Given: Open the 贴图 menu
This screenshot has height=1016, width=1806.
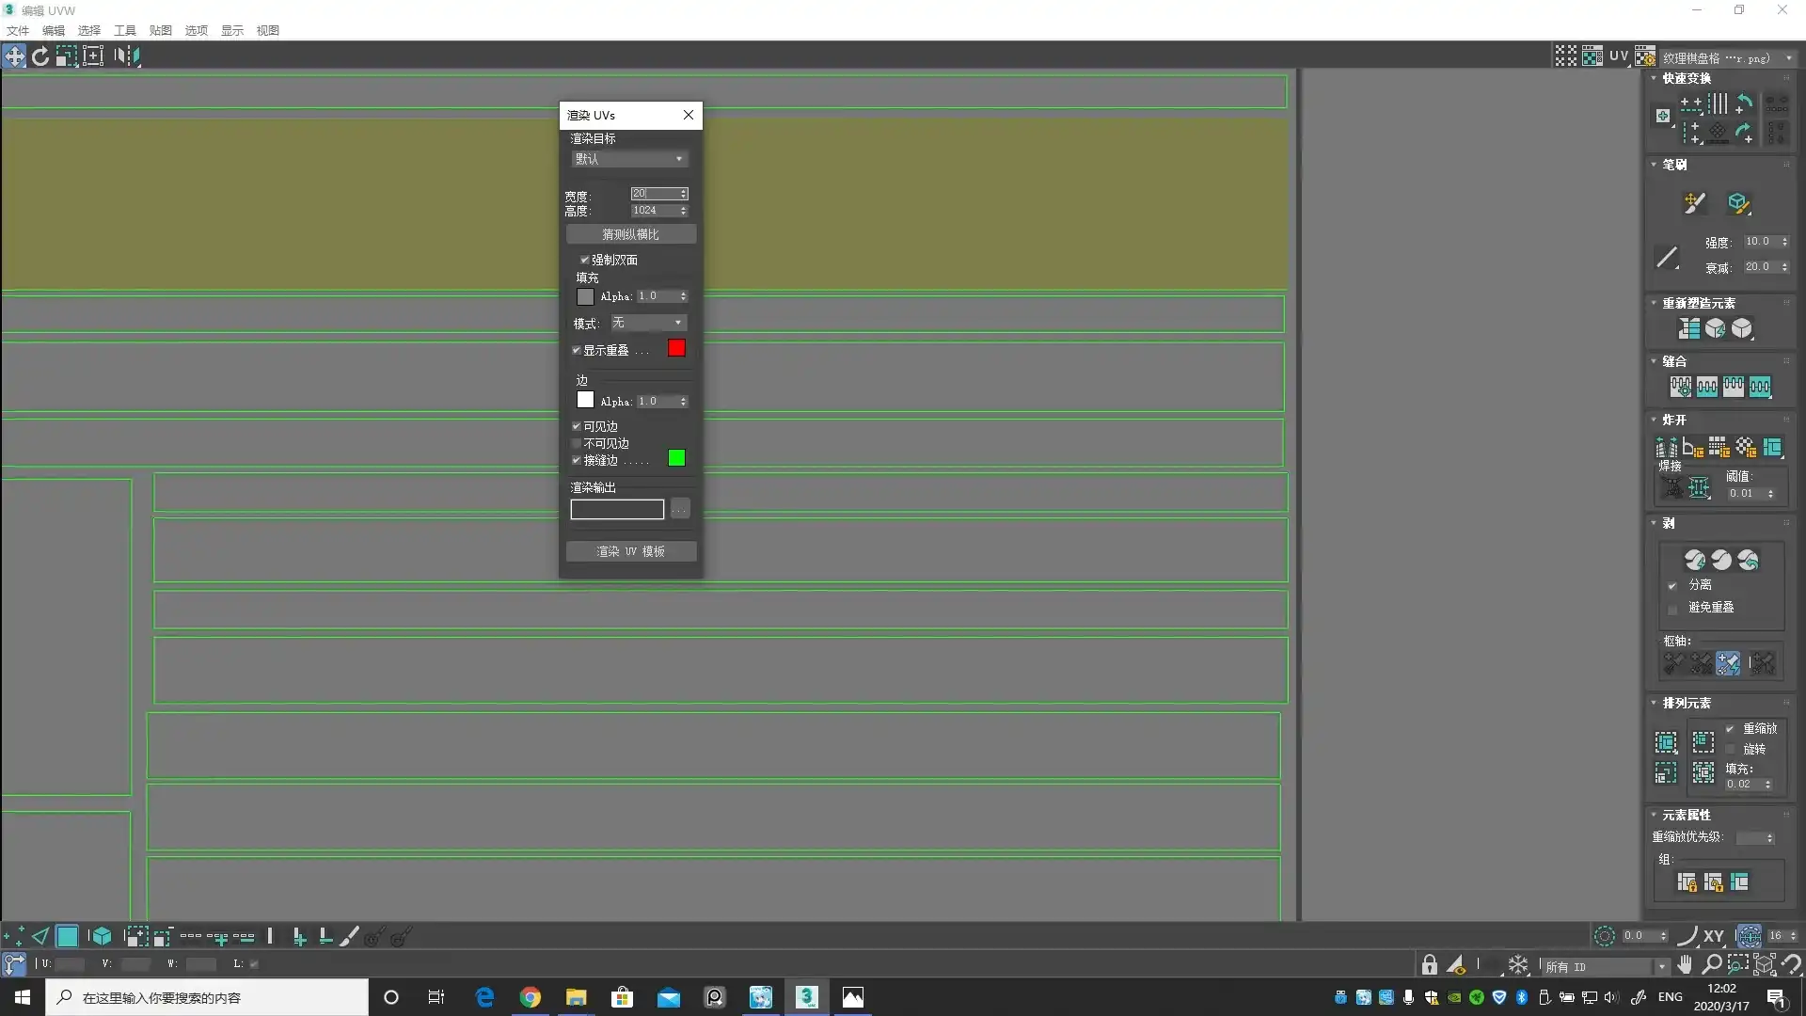Looking at the screenshot, I should 161,30.
